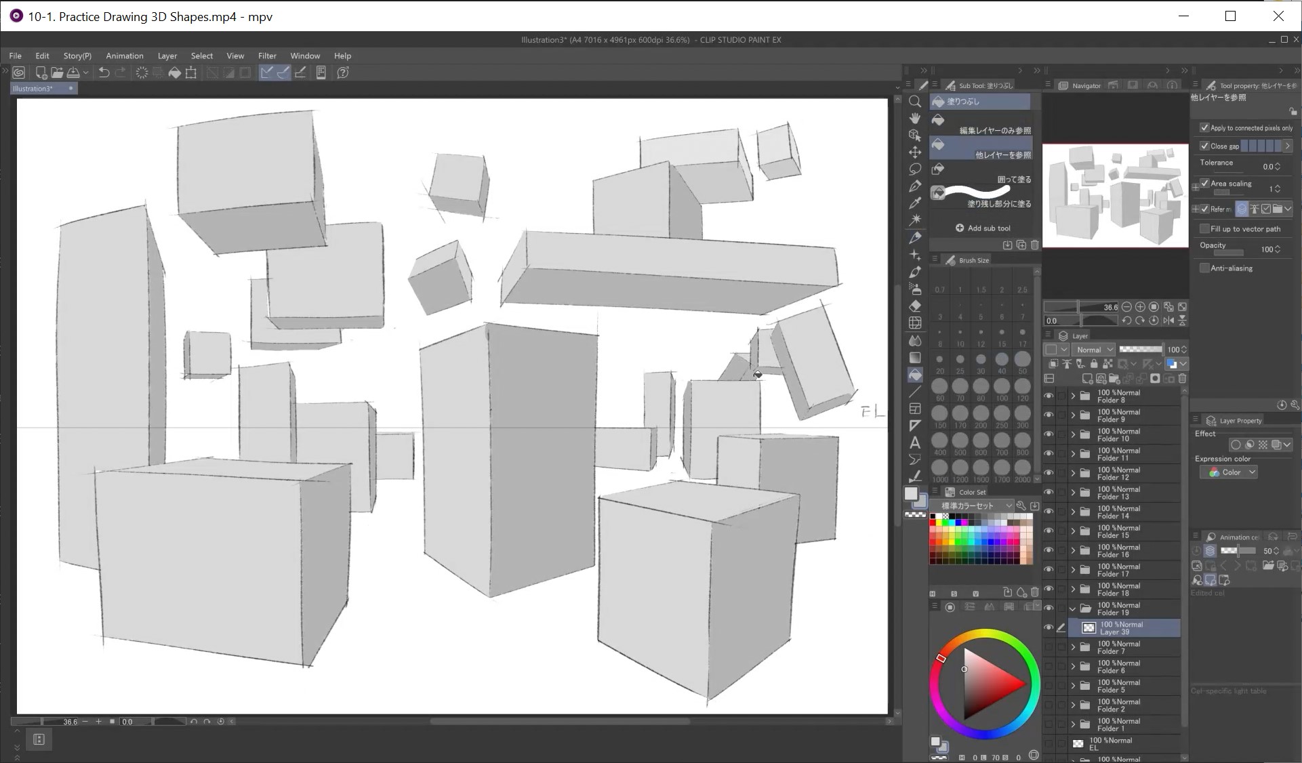
Task: Hide Folder 16 with eye icon
Action: (x=1049, y=550)
